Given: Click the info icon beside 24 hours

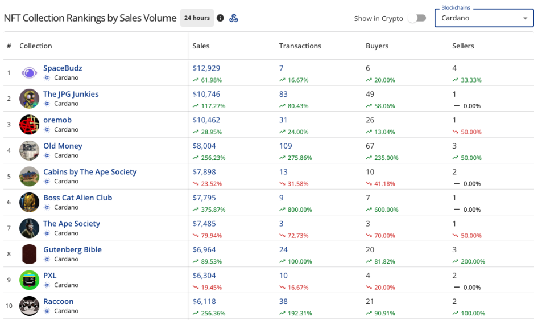Looking at the screenshot, I should 220,18.
